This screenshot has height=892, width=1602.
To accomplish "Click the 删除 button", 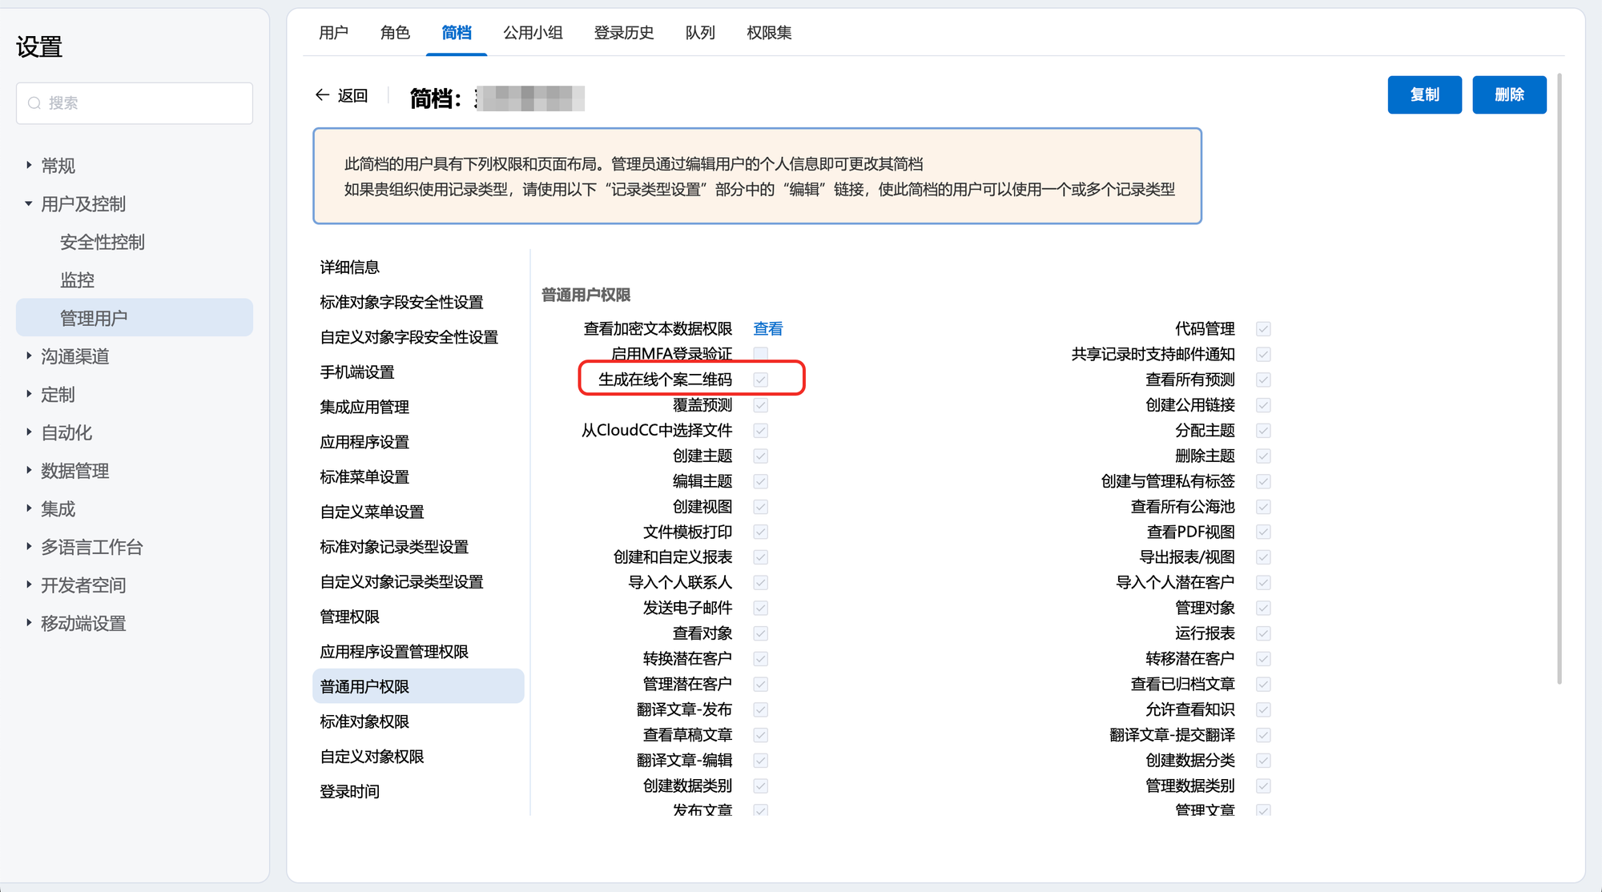I will click(x=1508, y=95).
